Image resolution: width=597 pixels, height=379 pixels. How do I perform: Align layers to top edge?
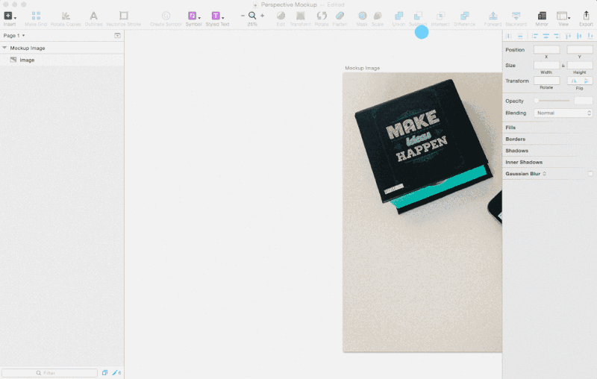click(x=568, y=36)
